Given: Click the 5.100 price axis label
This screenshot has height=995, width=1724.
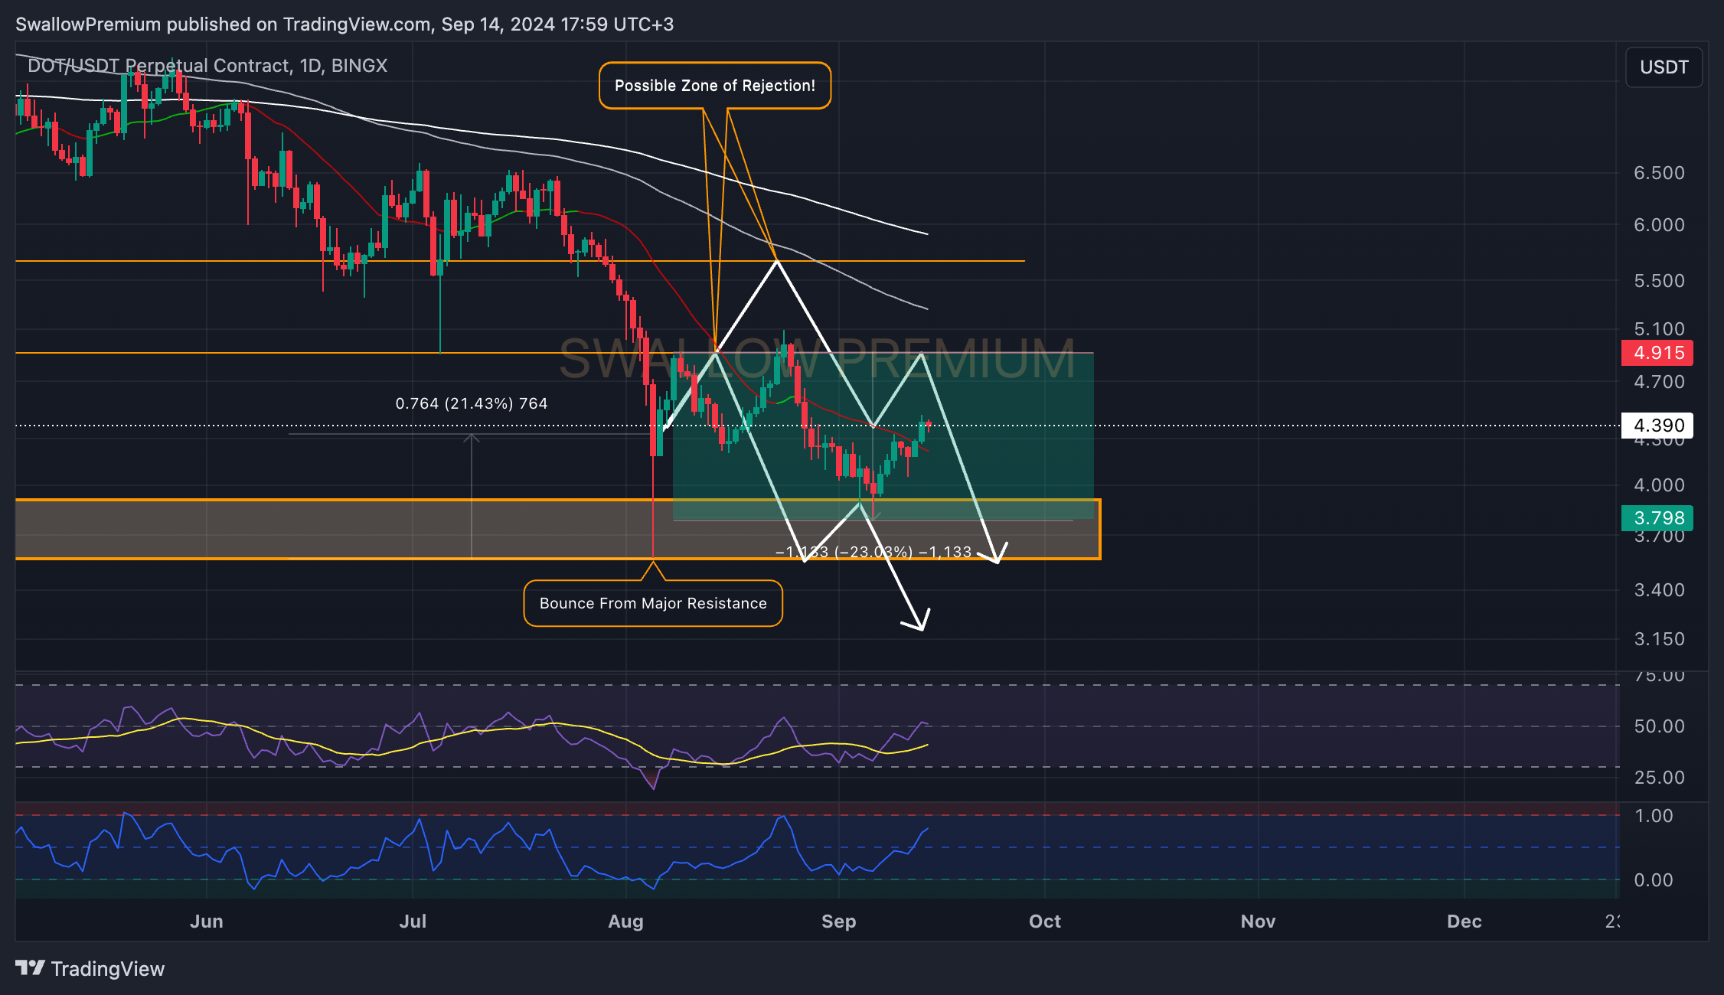Looking at the screenshot, I should (1659, 329).
